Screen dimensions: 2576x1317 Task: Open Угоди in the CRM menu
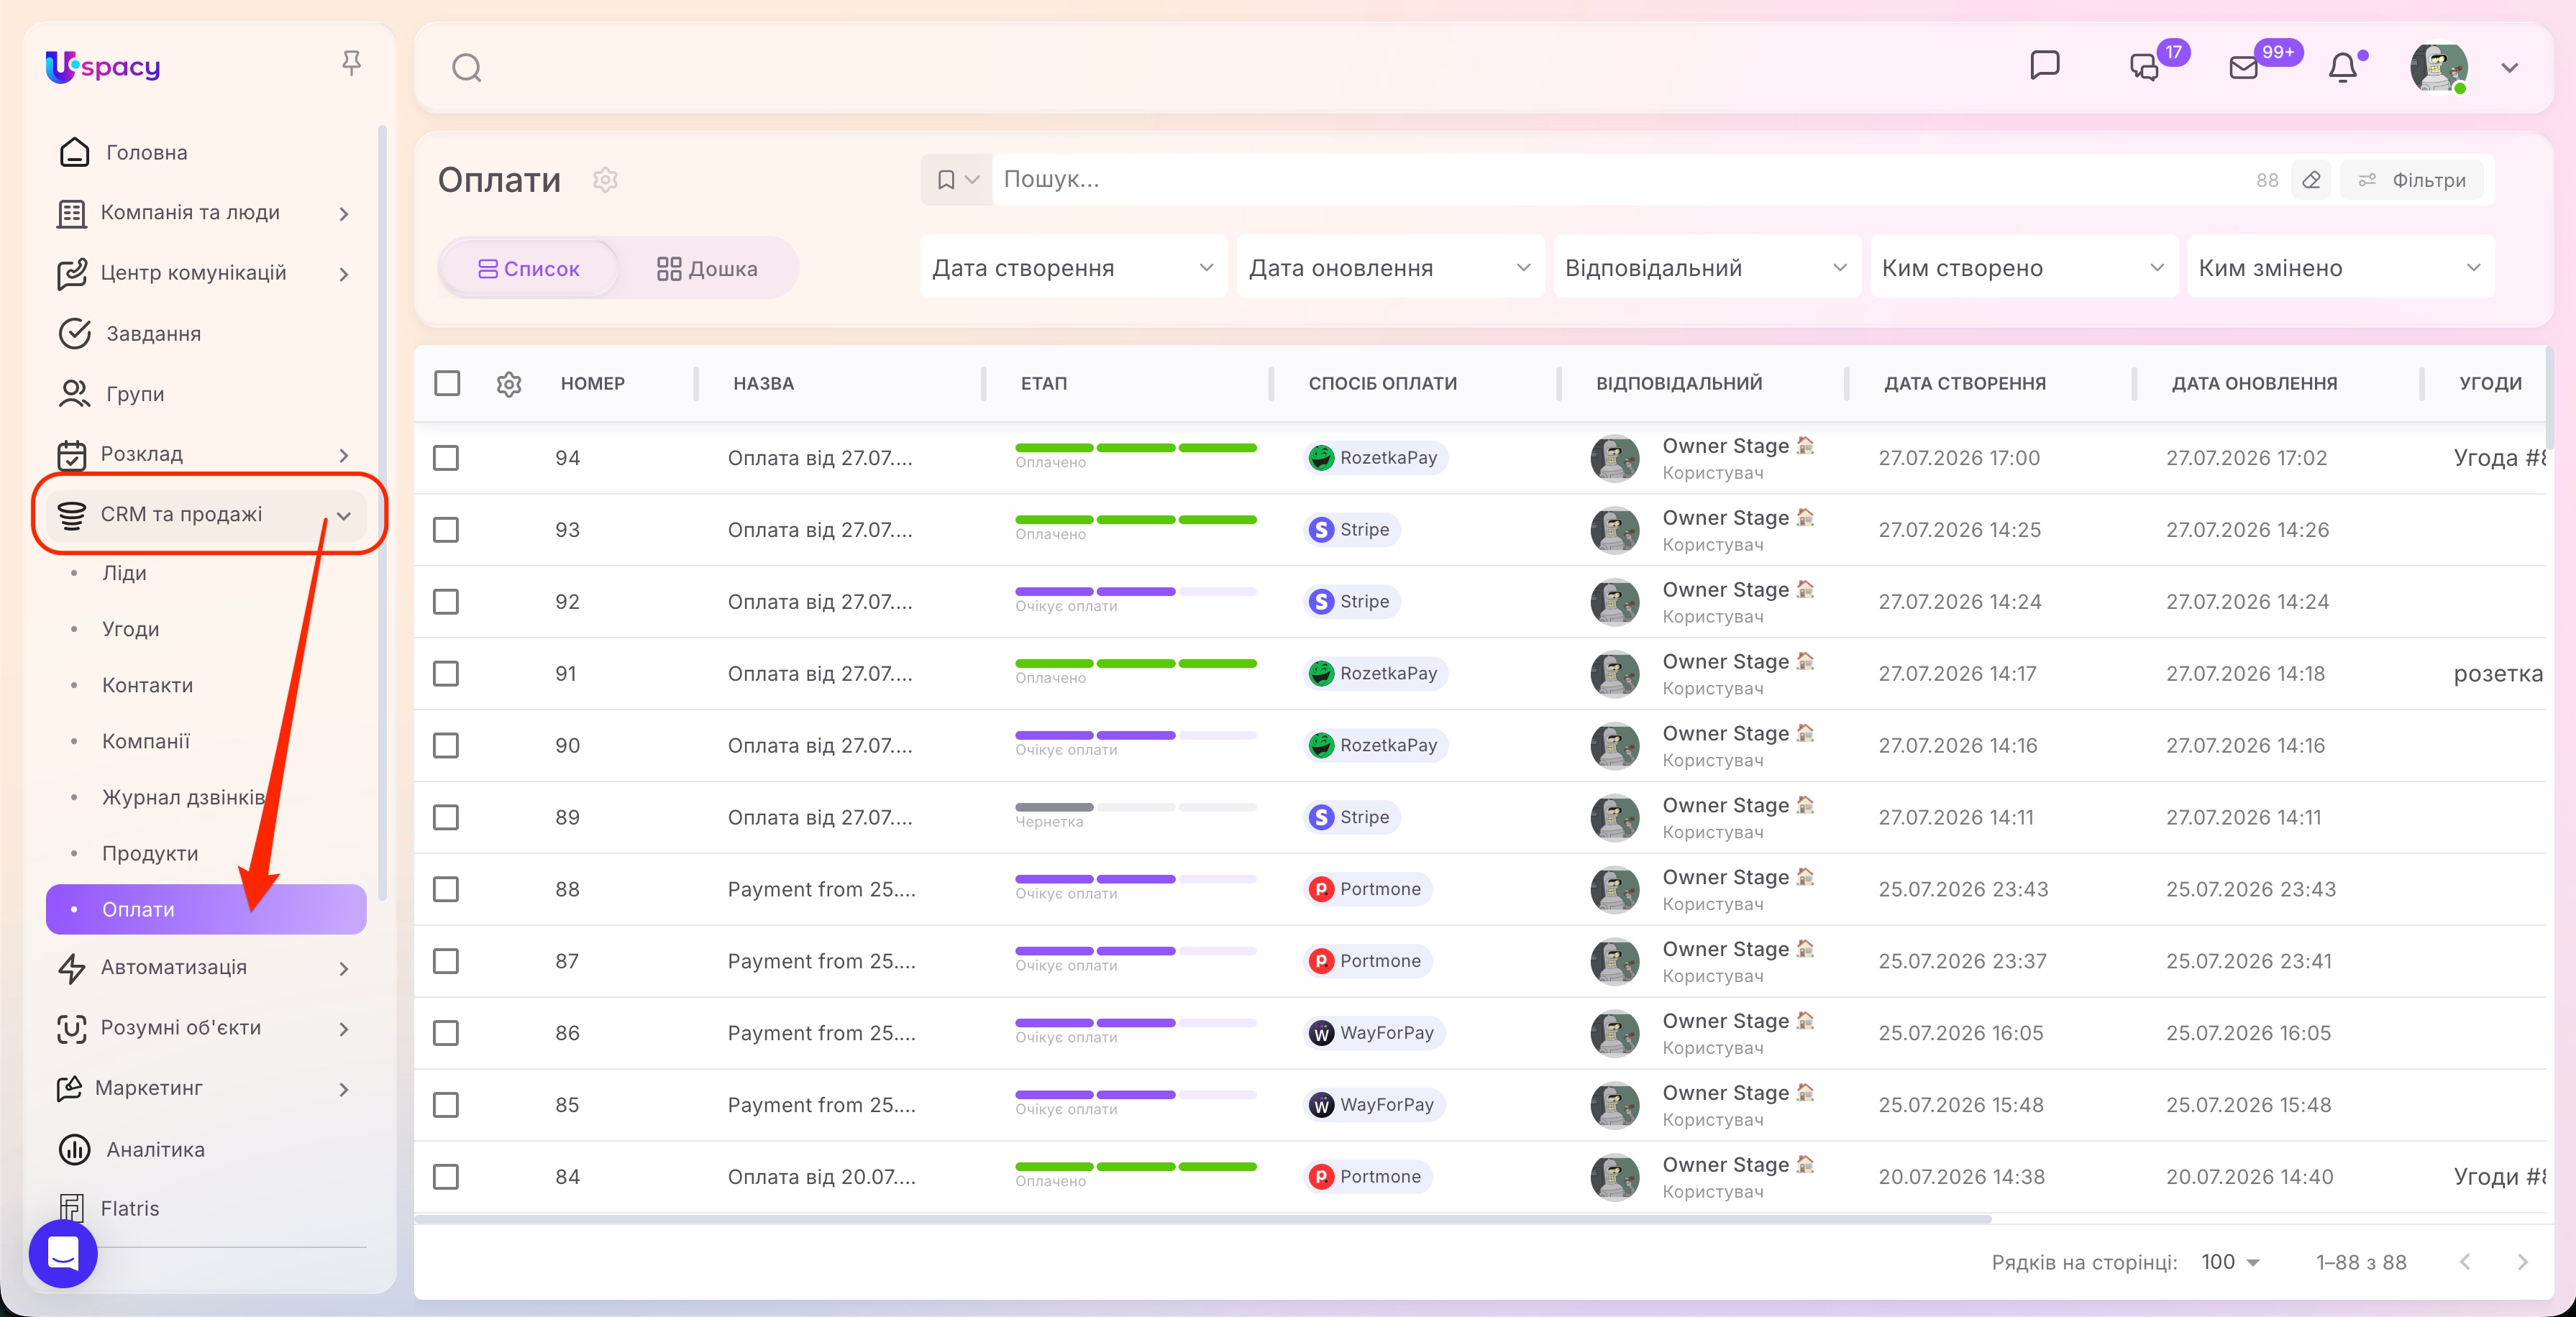tap(131, 629)
